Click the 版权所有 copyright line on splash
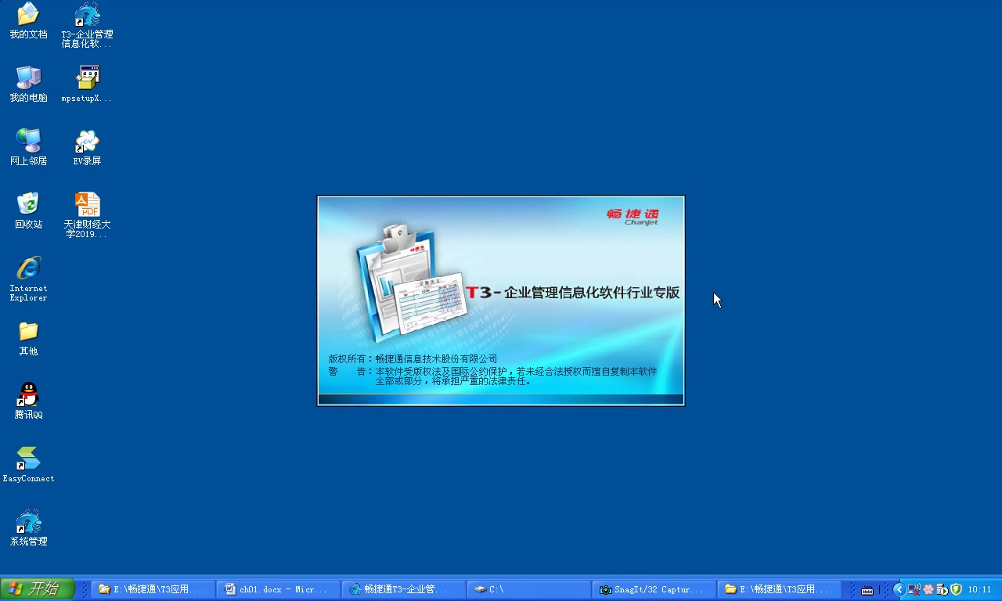The height and width of the screenshot is (601, 1002). [413, 359]
